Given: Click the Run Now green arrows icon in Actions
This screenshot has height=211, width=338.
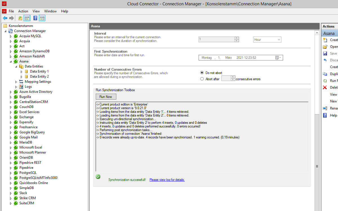Looking at the screenshot, I should (325, 81).
